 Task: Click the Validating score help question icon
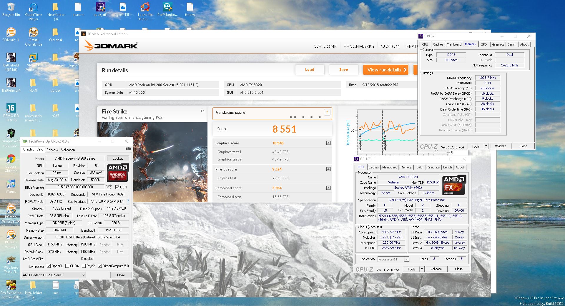(x=327, y=112)
